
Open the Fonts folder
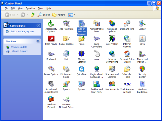81,40
